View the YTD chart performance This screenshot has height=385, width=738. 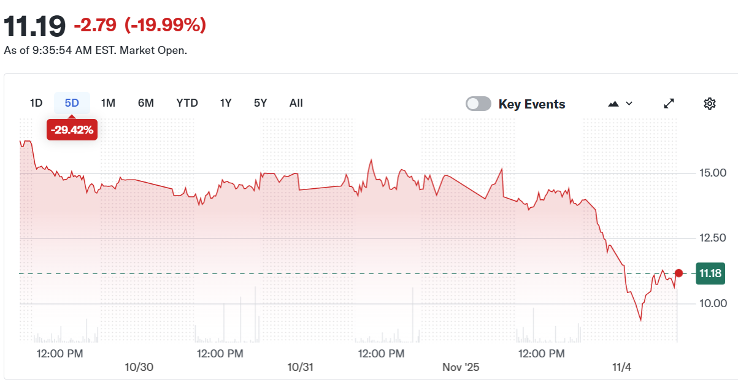tap(186, 103)
